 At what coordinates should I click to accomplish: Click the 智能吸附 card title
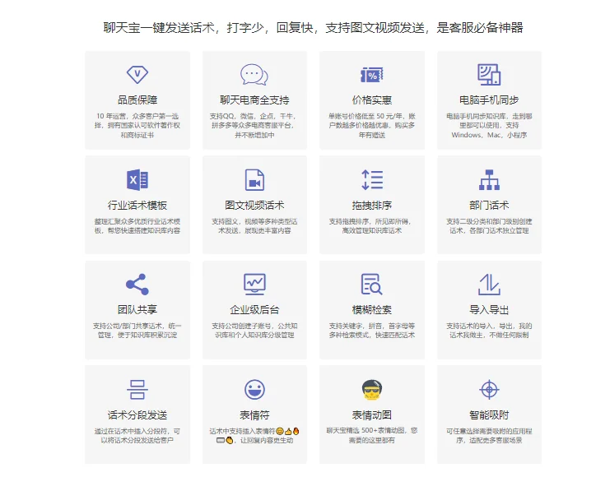point(489,415)
